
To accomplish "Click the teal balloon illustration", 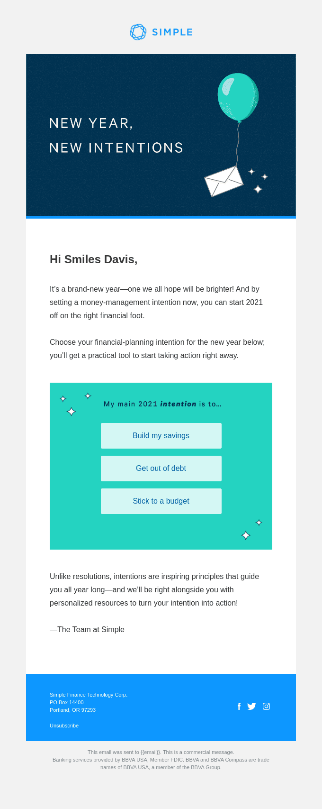I will (x=238, y=97).
